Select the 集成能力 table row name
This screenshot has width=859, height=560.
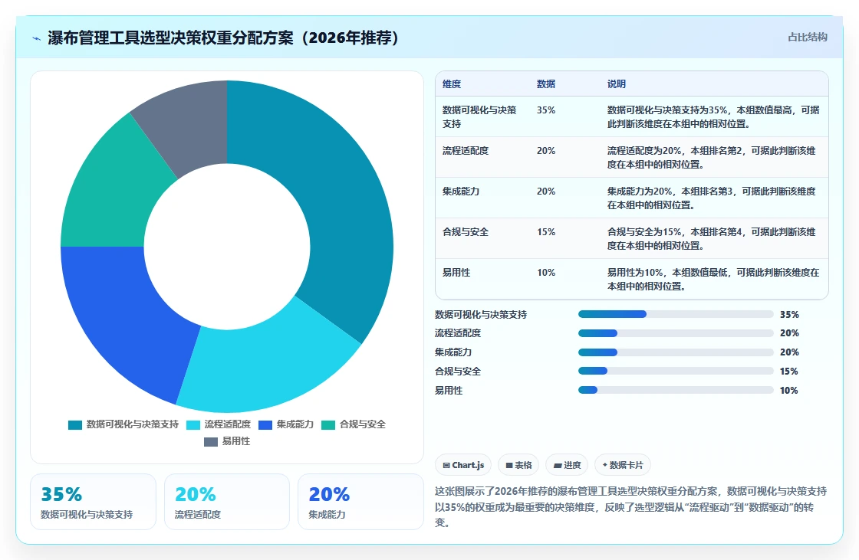point(461,191)
